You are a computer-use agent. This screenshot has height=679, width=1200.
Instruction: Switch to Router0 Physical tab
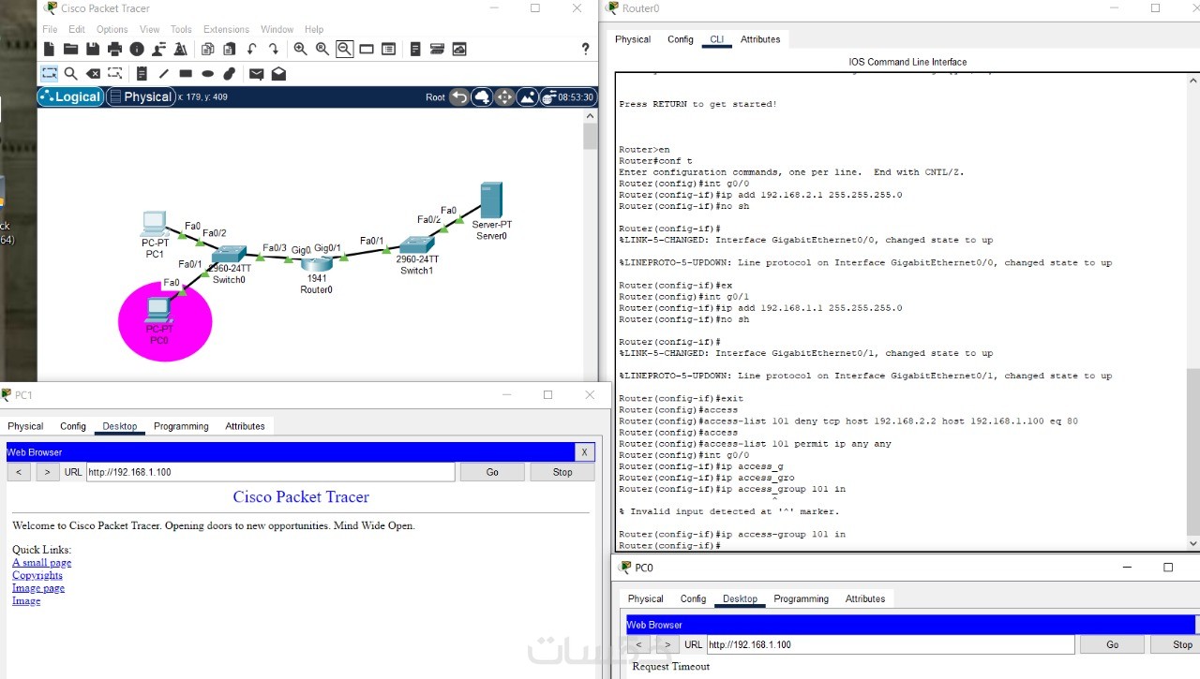[633, 39]
